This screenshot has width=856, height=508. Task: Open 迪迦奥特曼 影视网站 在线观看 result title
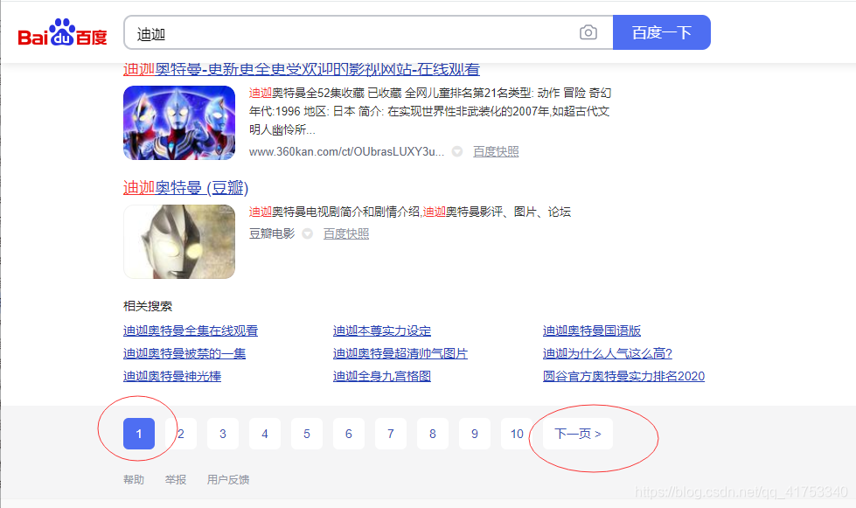click(302, 69)
